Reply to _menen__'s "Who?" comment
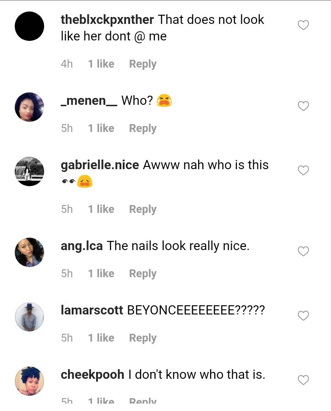The width and height of the screenshot is (331, 411). (x=143, y=128)
